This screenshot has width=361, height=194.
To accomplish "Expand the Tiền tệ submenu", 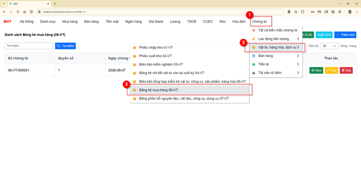I will pos(276,64).
